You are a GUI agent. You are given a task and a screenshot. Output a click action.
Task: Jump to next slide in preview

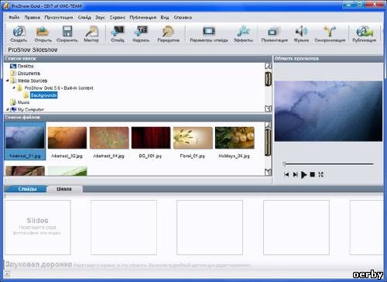click(296, 174)
